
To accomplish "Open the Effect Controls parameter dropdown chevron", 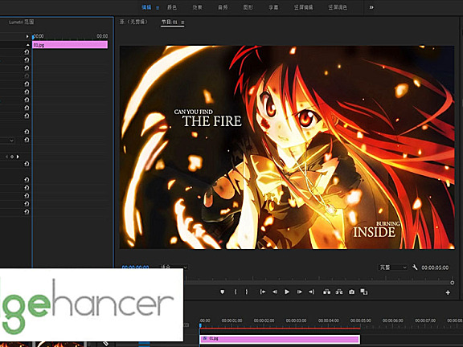I will coord(11,141).
